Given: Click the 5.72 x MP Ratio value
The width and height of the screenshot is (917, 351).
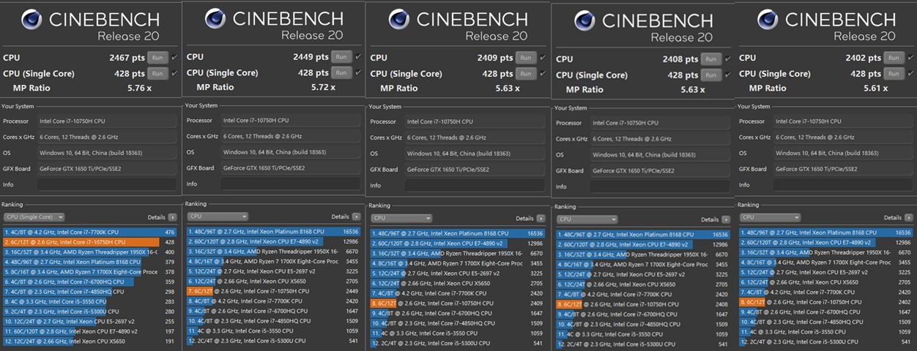Looking at the screenshot, I should pyautogui.click(x=322, y=88).
